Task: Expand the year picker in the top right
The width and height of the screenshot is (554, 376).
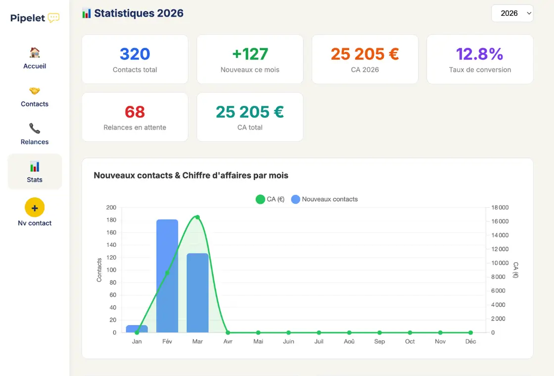Action: pyautogui.click(x=512, y=13)
